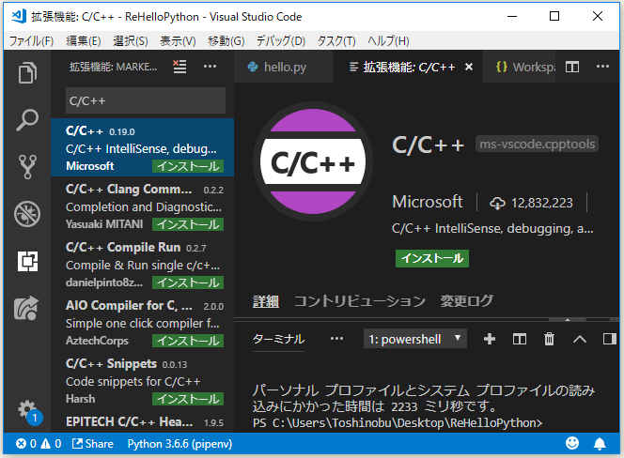Screen dimensions: 624x458
Task: Open the 1: powershell terminal dropdown
Action: (x=414, y=339)
